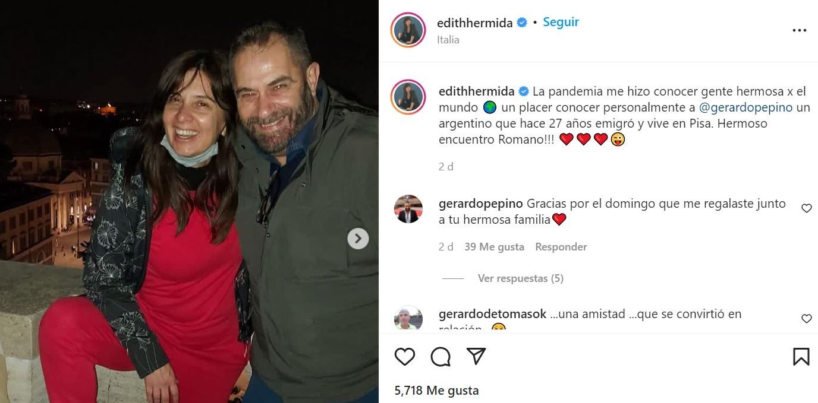Image resolution: width=818 pixels, height=403 pixels.
Task: Follow the account with Seguir
Action: (561, 22)
